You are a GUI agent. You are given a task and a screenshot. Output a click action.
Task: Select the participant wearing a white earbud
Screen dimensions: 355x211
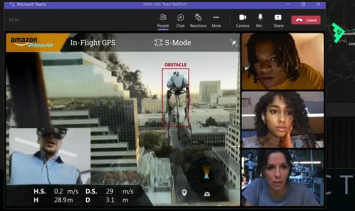tap(283, 120)
